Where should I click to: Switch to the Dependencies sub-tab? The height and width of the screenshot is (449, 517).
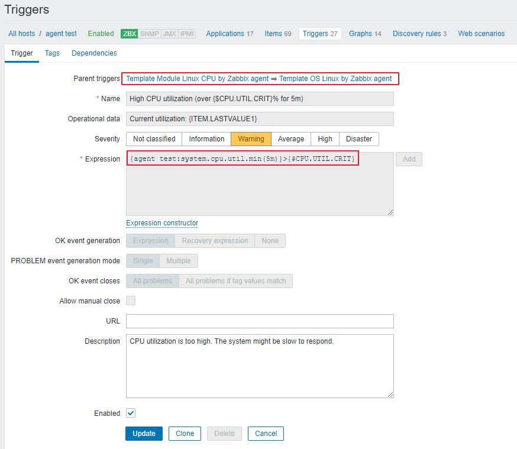click(94, 53)
